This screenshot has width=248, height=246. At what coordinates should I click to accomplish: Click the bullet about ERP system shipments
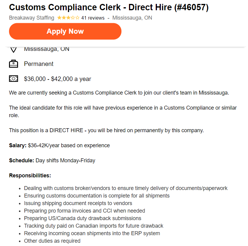(x=92, y=233)
